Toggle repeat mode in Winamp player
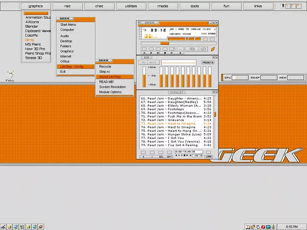Viewport: 307px width, 230px height. tap(203, 49)
